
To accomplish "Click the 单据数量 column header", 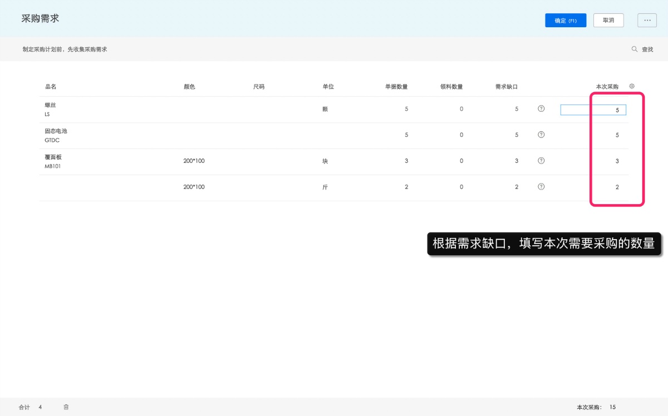I will [396, 87].
